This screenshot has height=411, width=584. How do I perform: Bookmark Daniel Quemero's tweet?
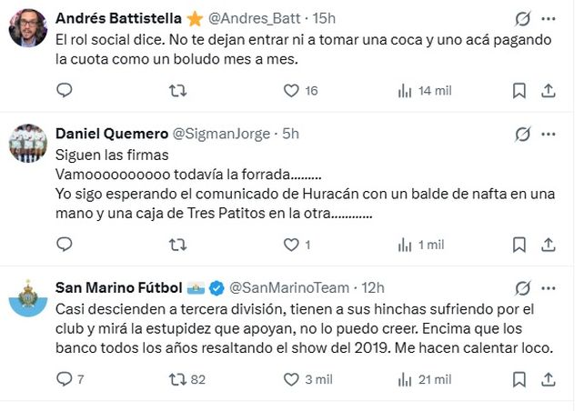click(x=519, y=245)
